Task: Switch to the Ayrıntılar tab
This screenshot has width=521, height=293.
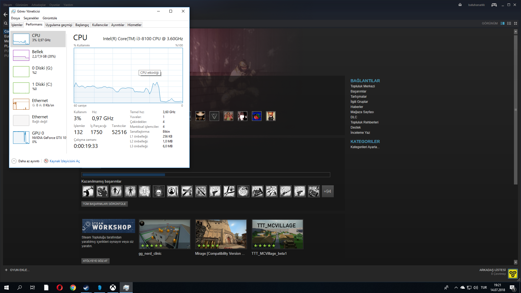Action: point(118,25)
